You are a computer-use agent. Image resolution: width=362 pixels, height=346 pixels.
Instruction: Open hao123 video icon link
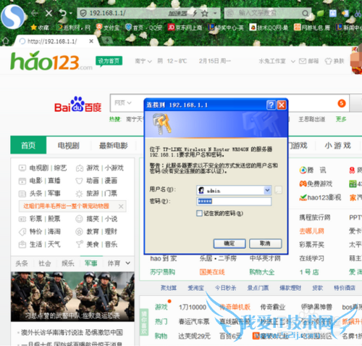[320, 197]
